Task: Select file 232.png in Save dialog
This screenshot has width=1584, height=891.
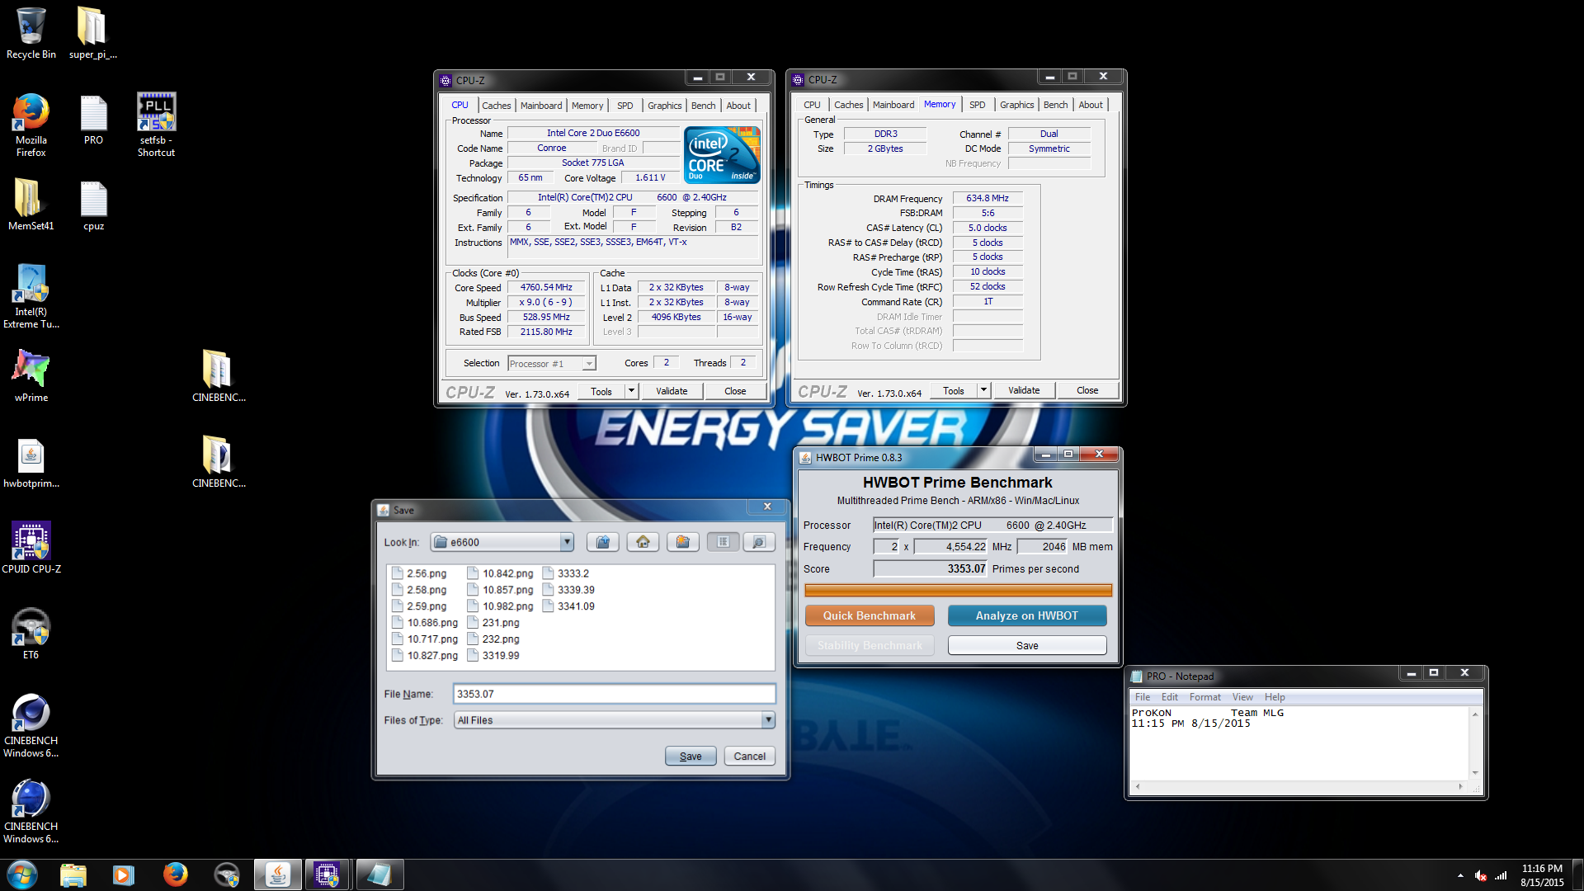Action: [x=493, y=639]
